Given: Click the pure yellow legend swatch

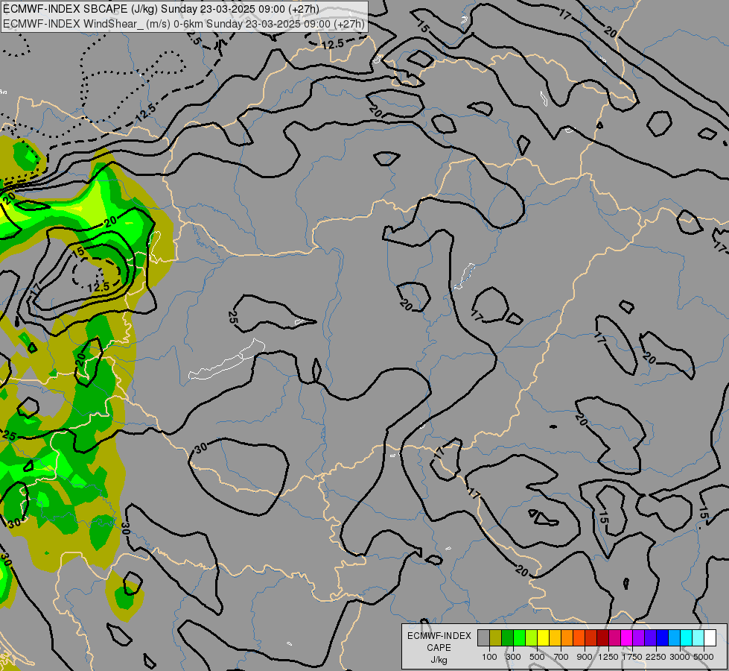Looking at the screenshot, I should (x=543, y=637).
